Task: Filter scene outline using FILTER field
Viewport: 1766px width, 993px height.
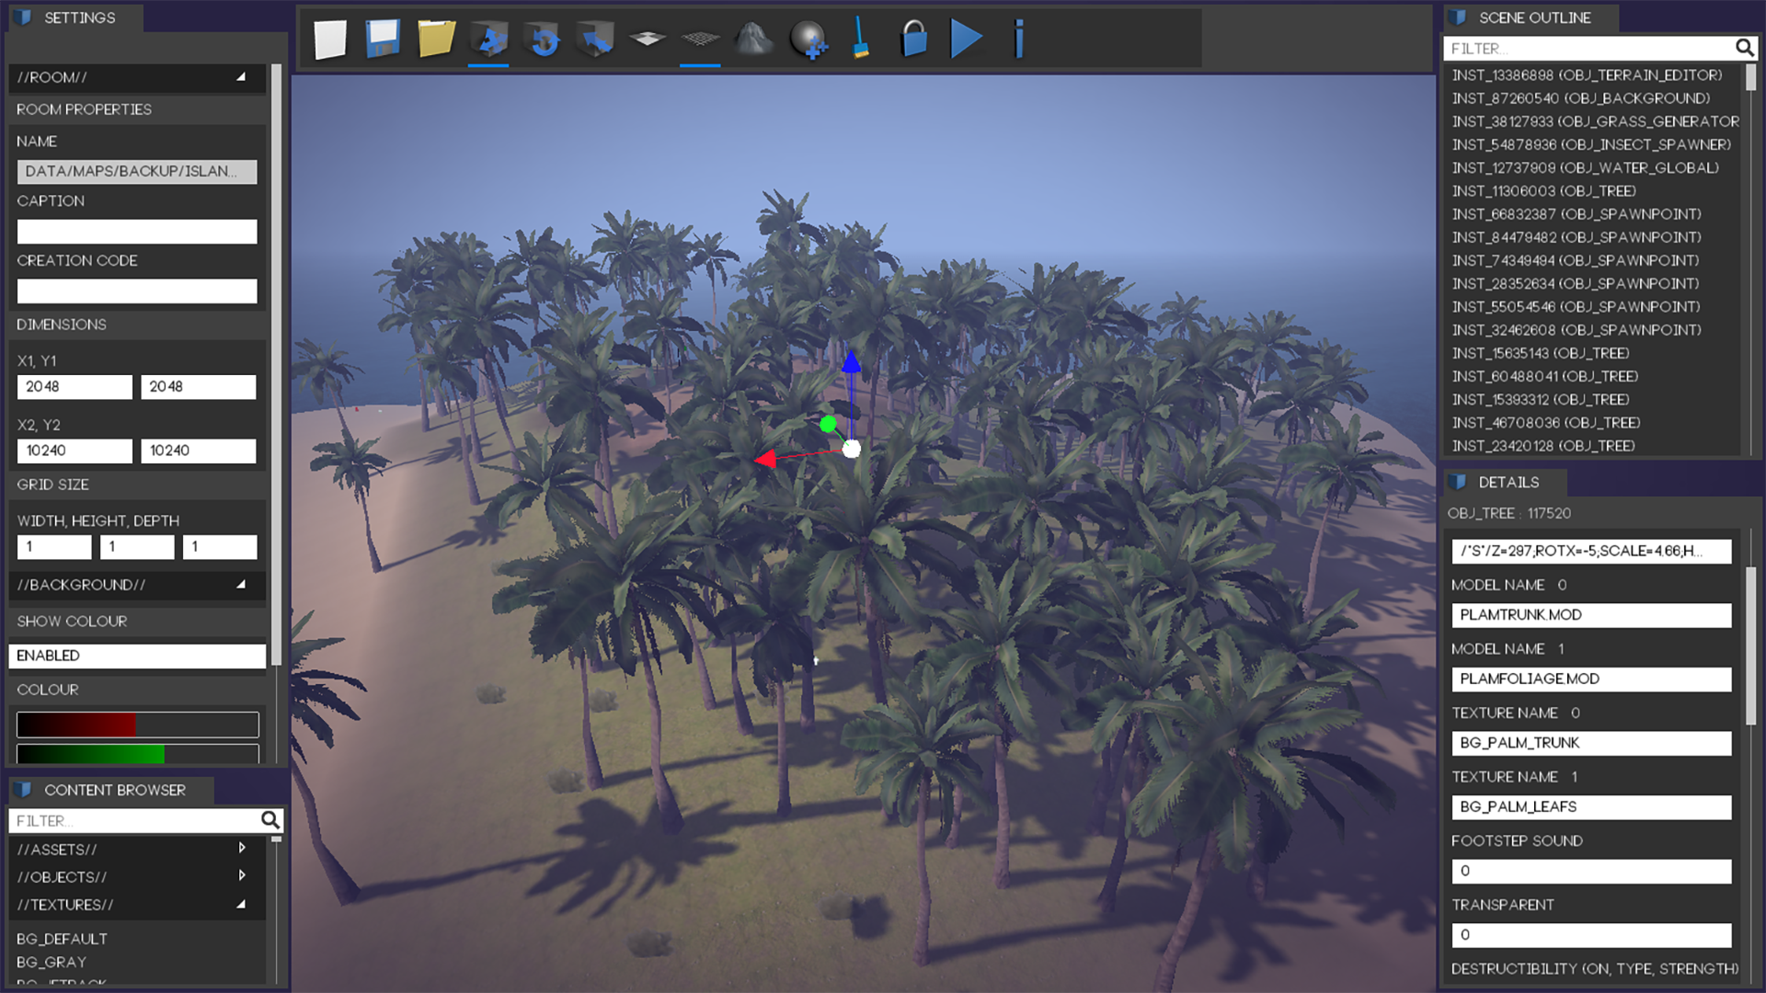Action: click(x=1588, y=47)
